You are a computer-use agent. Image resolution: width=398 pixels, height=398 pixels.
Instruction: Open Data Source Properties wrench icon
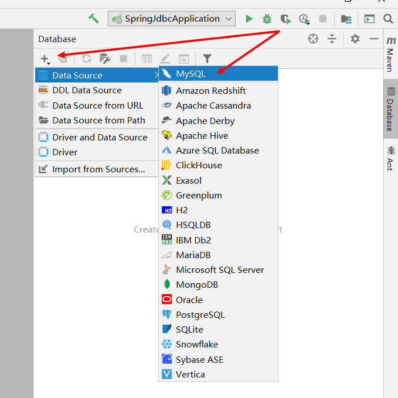point(105,59)
